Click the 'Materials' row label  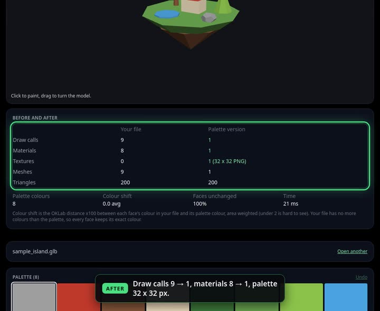[x=24, y=151]
